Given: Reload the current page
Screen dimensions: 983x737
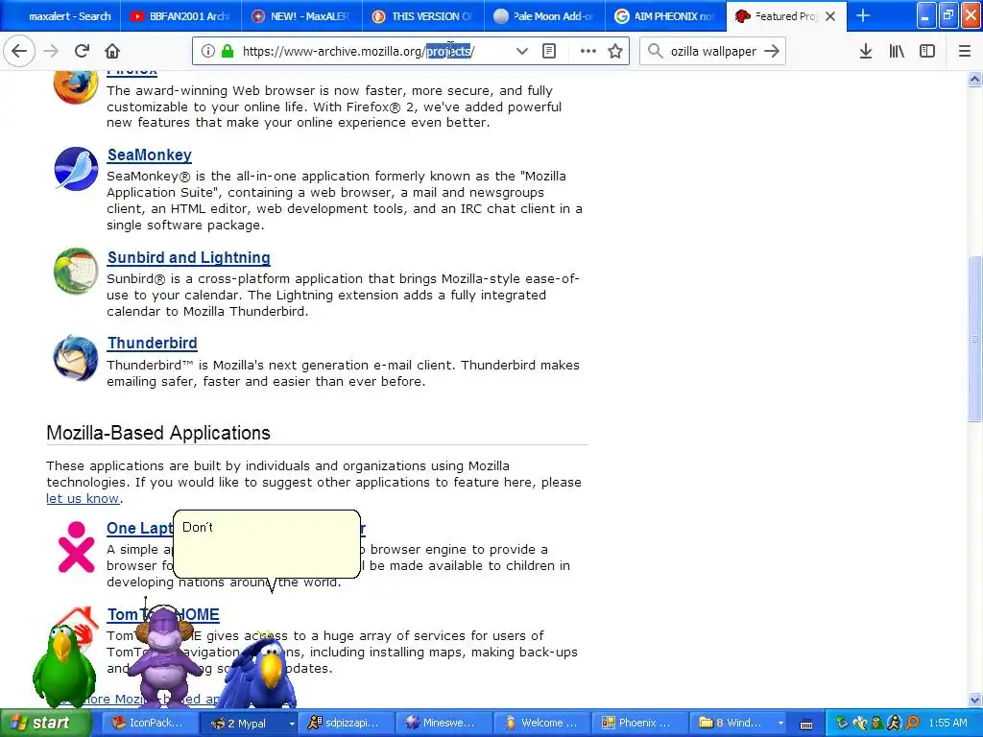Looking at the screenshot, I should tap(82, 51).
